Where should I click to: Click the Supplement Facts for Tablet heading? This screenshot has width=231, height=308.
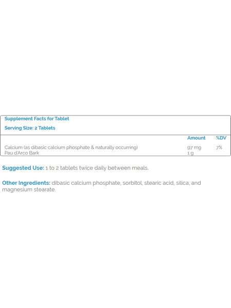click(37, 119)
